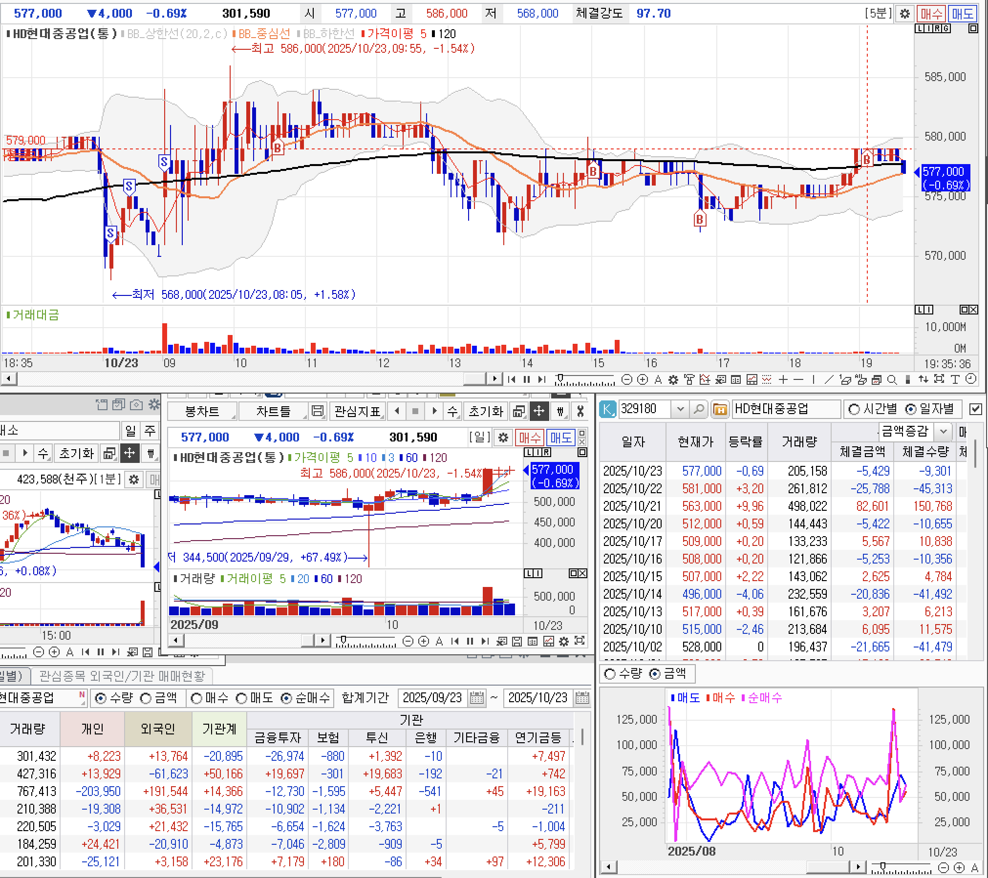Image resolution: width=988 pixels, height=878 pixels.
Task: Click the zoom-out minus icon on 5-minute chart toolbar
Action: pos(627,379)
